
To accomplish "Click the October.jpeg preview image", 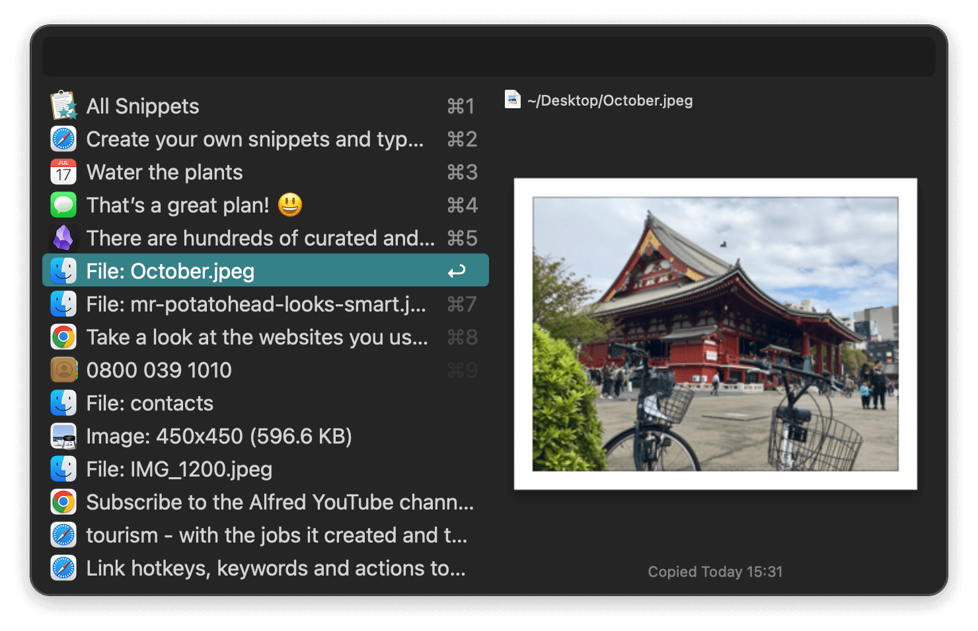I will 716,333.
